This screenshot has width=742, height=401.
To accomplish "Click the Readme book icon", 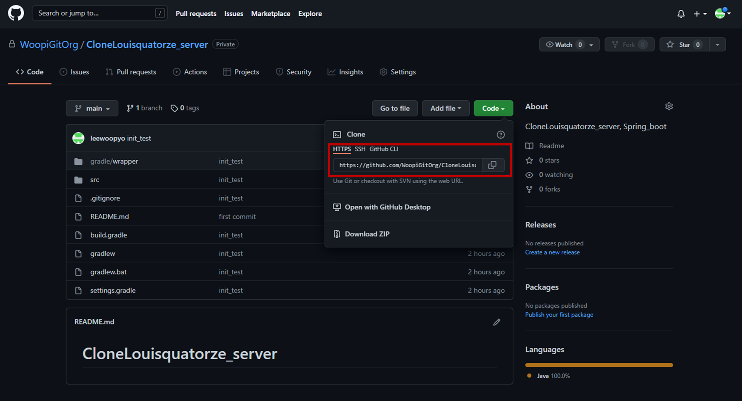I will coord(529,146).
